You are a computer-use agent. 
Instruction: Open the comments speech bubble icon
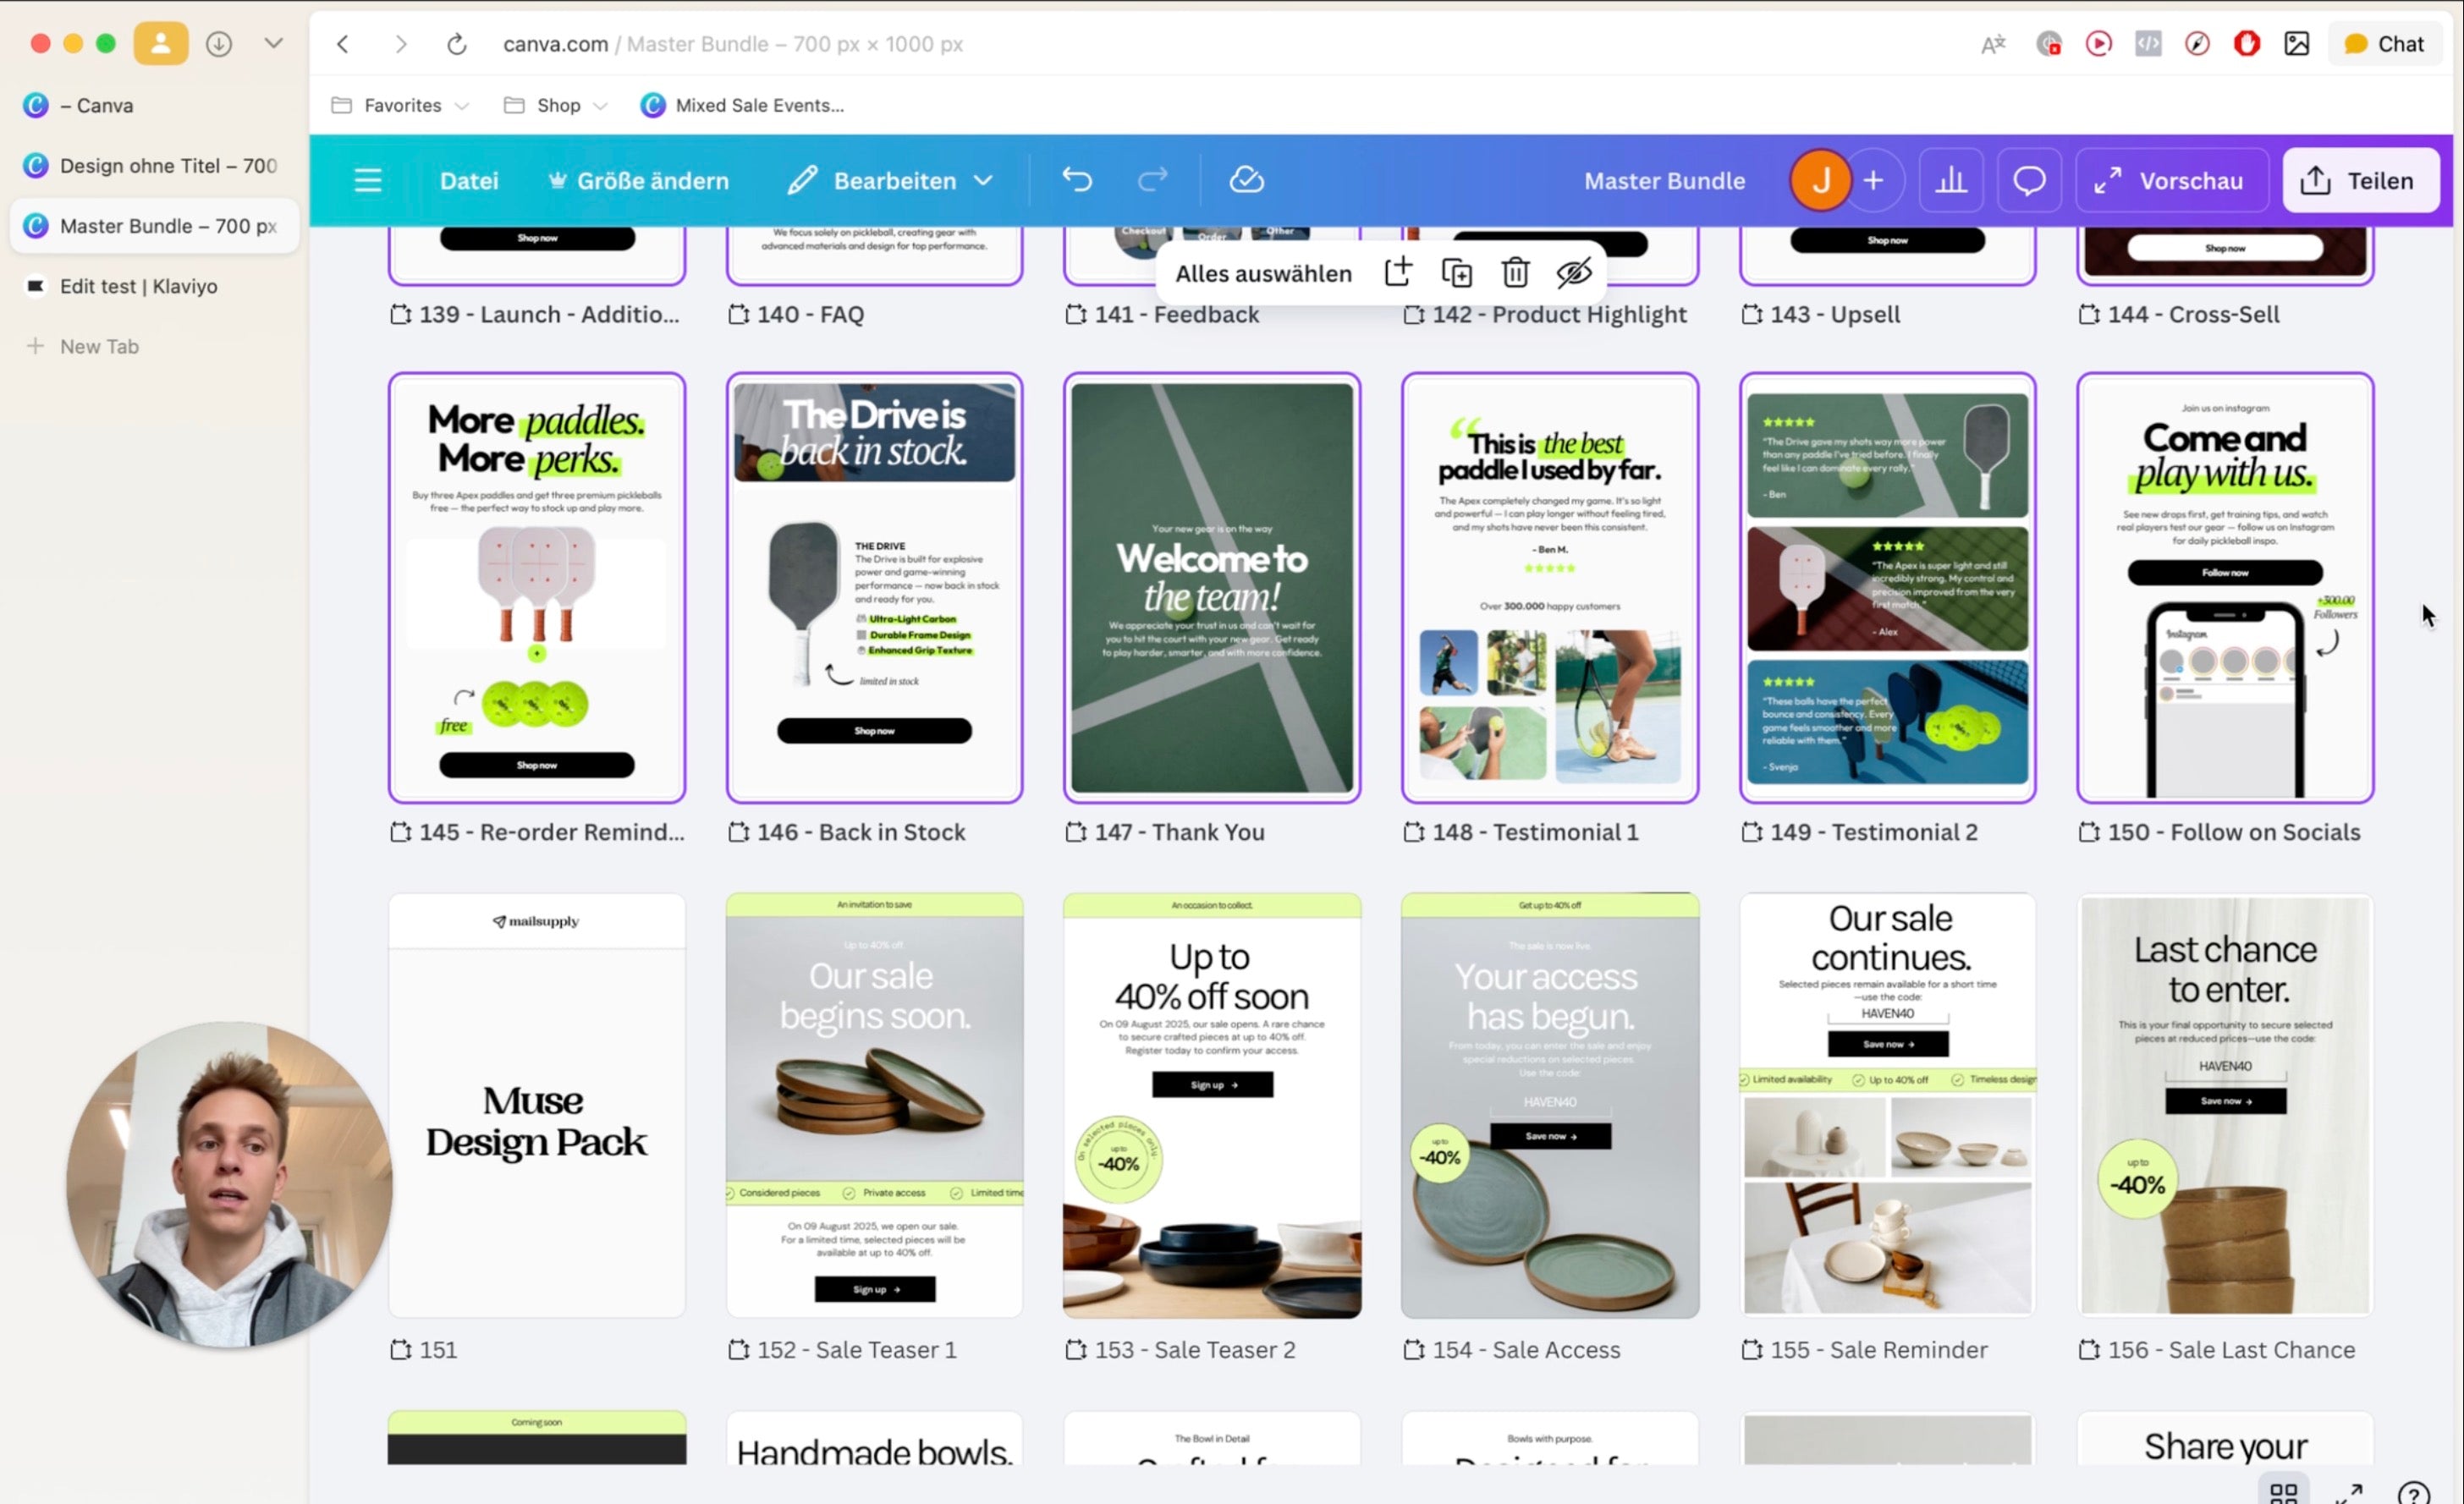(2029, 181)
